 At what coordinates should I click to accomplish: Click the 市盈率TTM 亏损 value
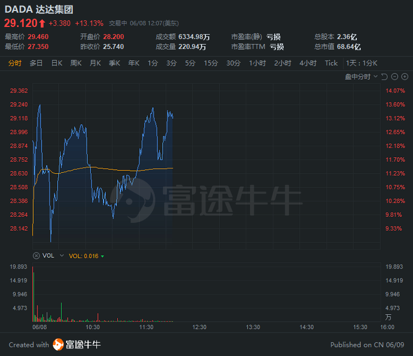[x=276, y=47]
